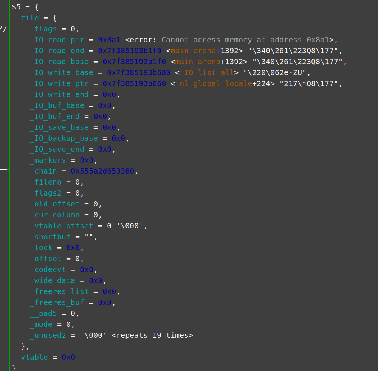Click the _IO_save_end field name

point(57,149)
